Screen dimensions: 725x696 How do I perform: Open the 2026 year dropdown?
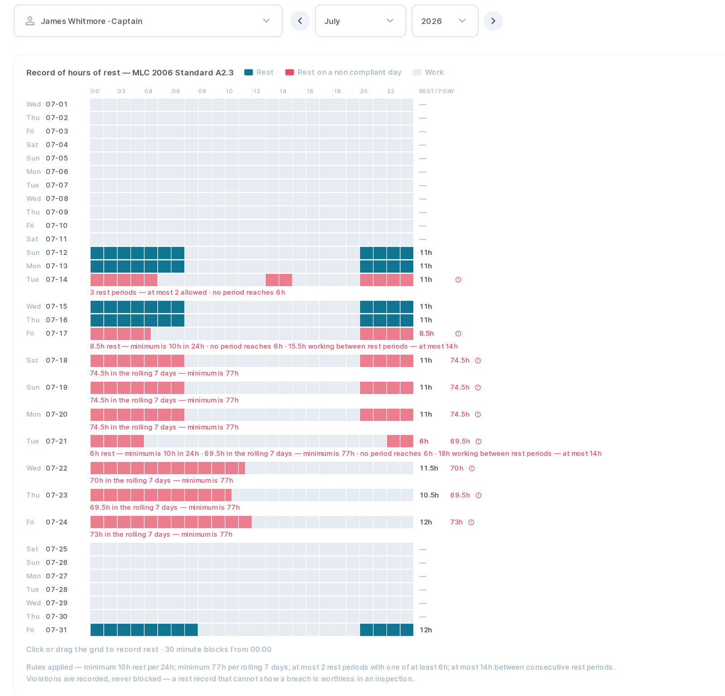(x=445, y=21)
